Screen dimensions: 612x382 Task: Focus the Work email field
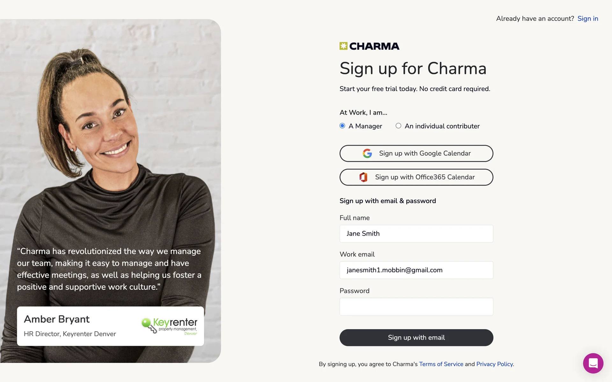pyautogui.click(x=416, y=270)
